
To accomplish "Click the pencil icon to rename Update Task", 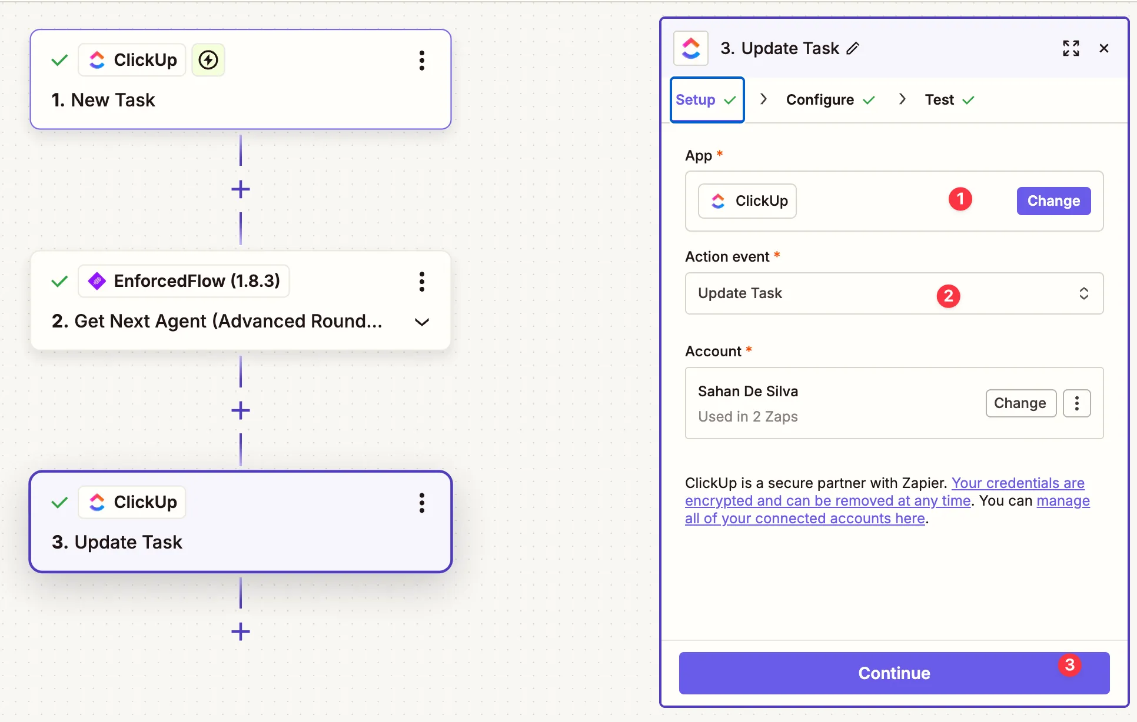I will pyautogui.click(x=854, y=48).
